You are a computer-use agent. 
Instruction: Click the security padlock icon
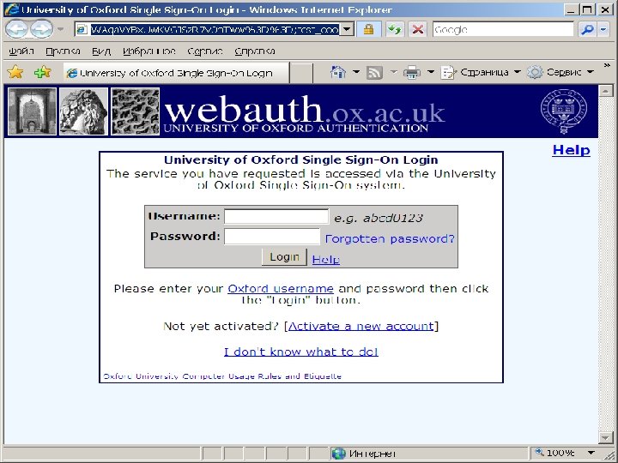coord(368,29)
